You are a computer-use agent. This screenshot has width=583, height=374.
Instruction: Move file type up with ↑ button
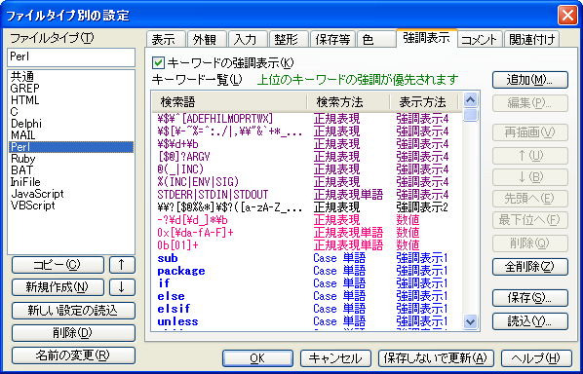122,265
